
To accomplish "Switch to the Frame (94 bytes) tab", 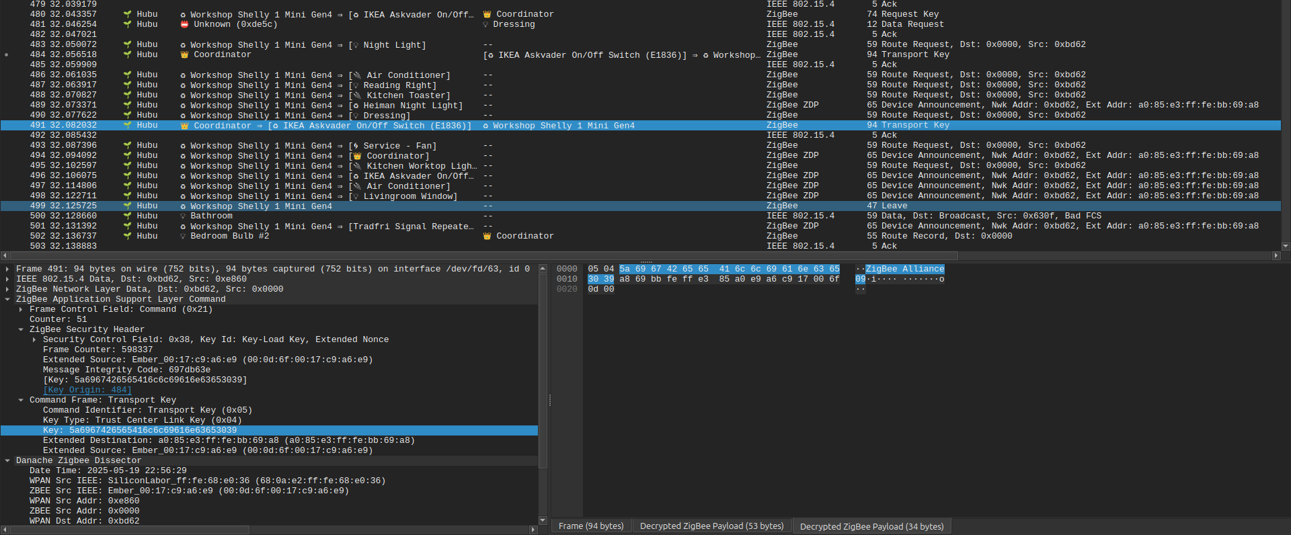I will tap(591, 526).
